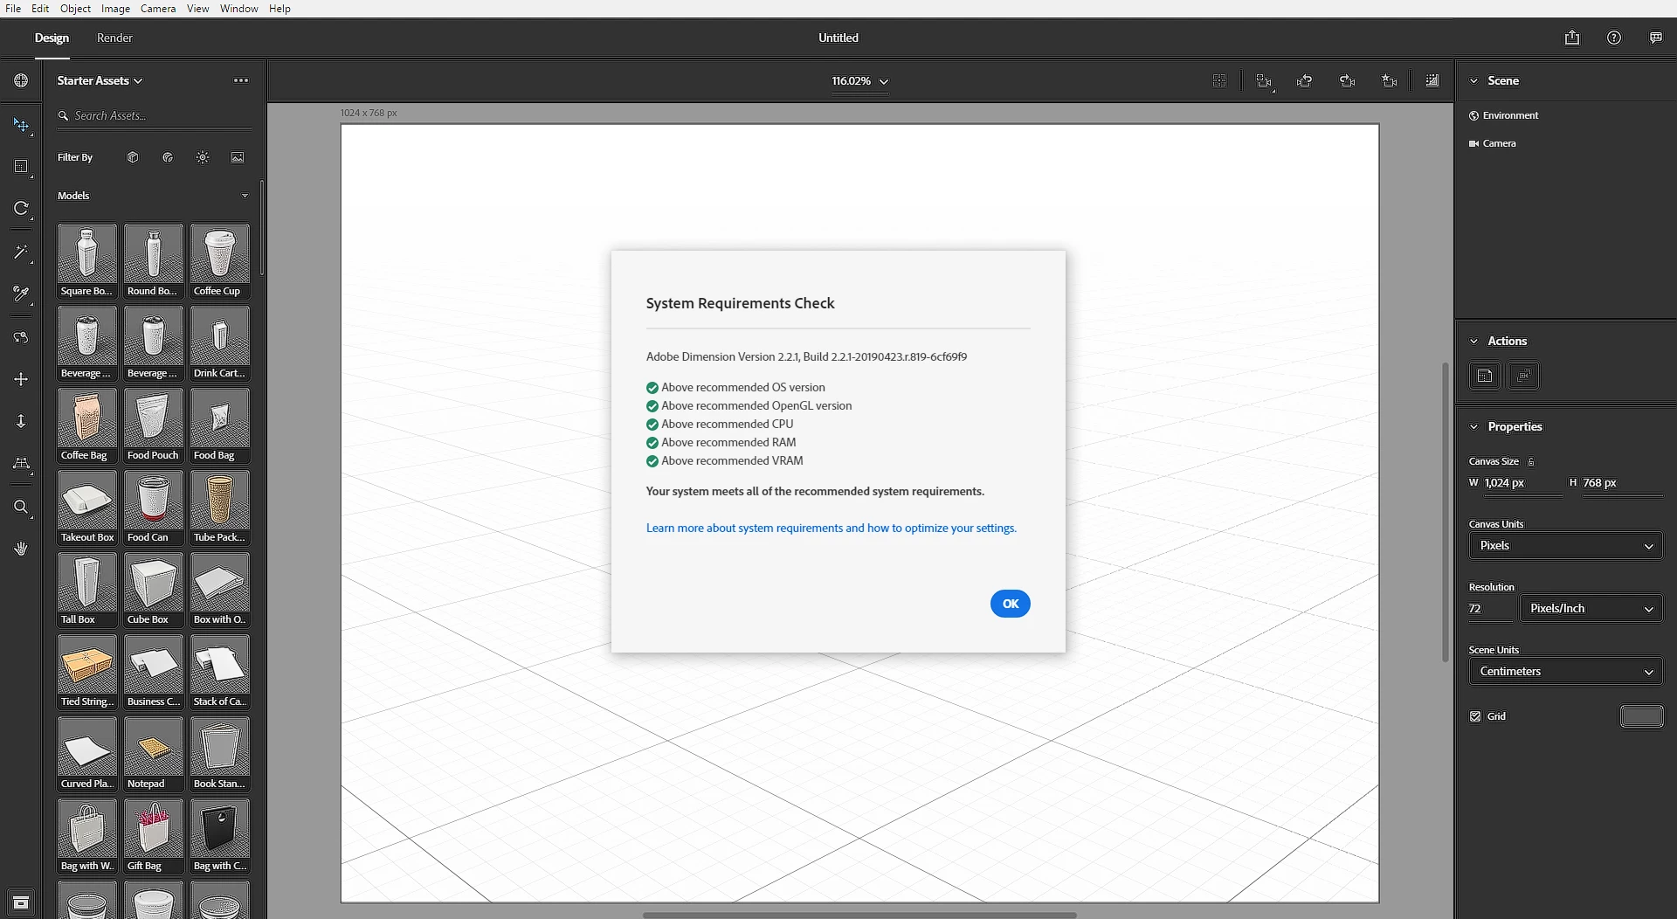Viewport: 1677px width, 919px height.
Task: Select the Notepad model thumbnail
Action: click(154, 754)
